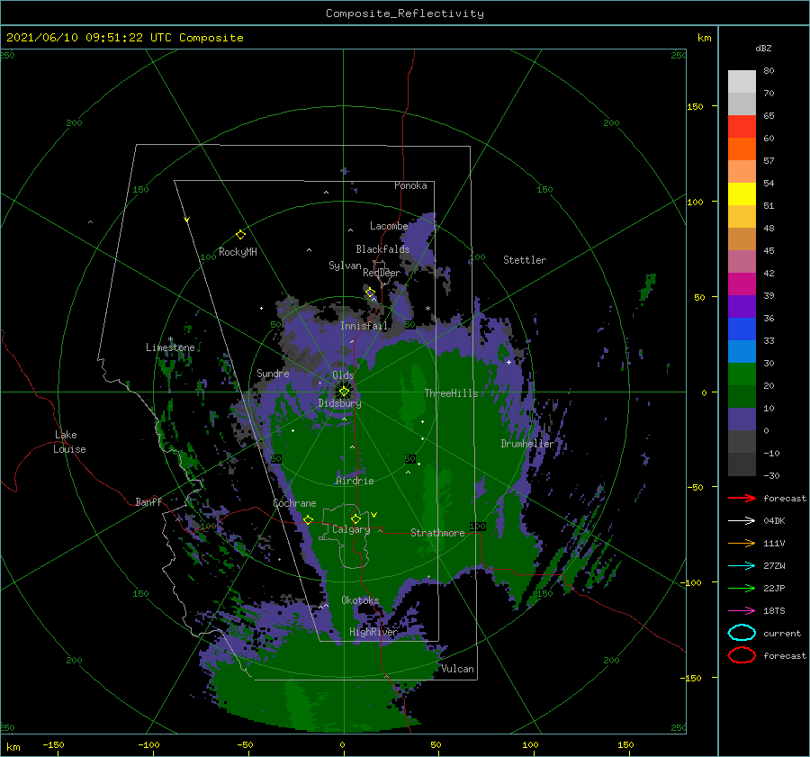Select the white 04DK arrow legend icon

(742, 521)
